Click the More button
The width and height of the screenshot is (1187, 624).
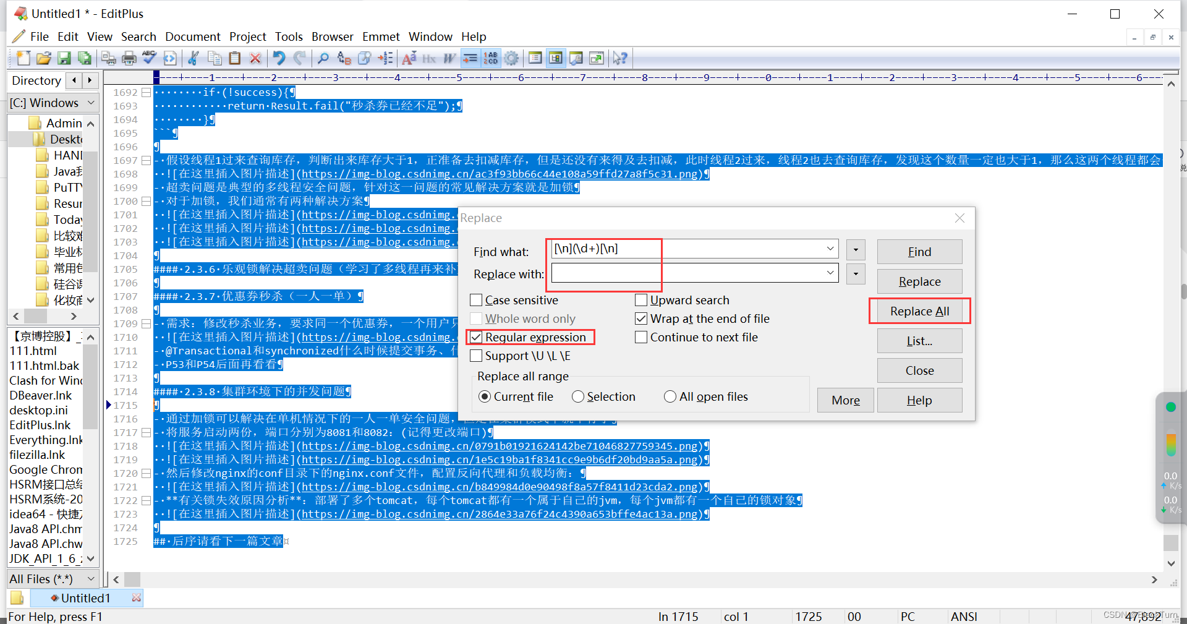(x=845, y=400)
